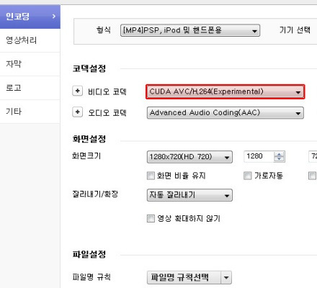Enable the 영상 확대하지 않기 checkbox
317x288 pixels.
151,218
